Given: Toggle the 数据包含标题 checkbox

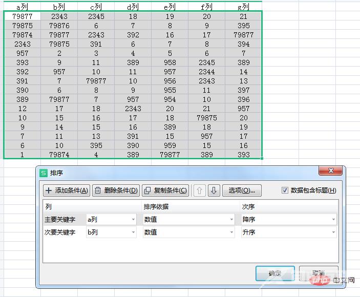Looking at the screenshot, I should [x=285, y=190].
